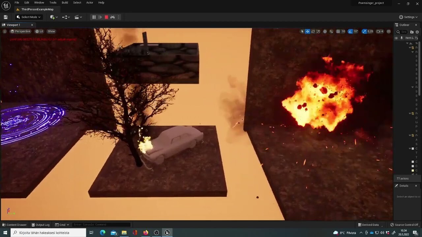Screen dimensions: 422x237
Task: Stop the Play In Editor session
Action: pyautogui.click(x=106, y=17)
